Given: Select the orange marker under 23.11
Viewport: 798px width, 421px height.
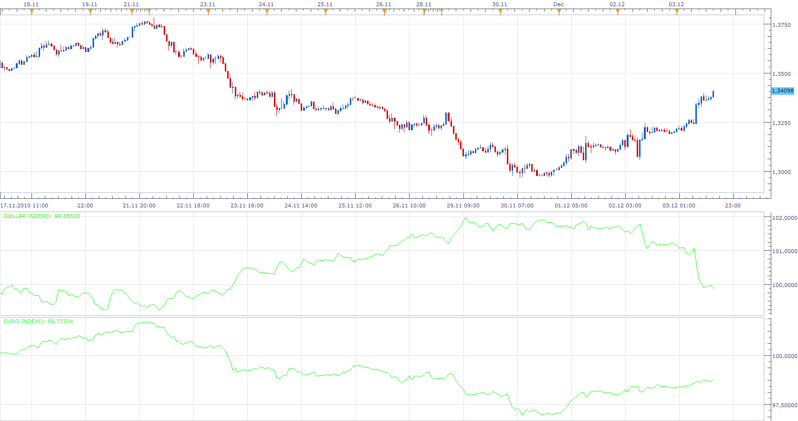Looking at the screenshot, I should (208, 12).
